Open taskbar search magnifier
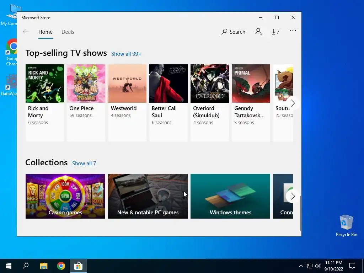Viewport: 364px width, 273px height. [x=26, y=266]
